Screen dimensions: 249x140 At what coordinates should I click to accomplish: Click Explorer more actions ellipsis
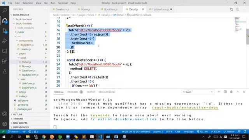click(45, 9)
